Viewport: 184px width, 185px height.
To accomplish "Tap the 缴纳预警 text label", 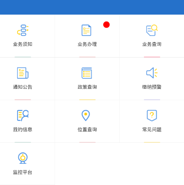I will (x=152, y=87).
